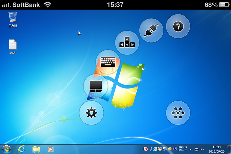Click the blue IME help icon
231x154 pixels.
pos(175,149)
